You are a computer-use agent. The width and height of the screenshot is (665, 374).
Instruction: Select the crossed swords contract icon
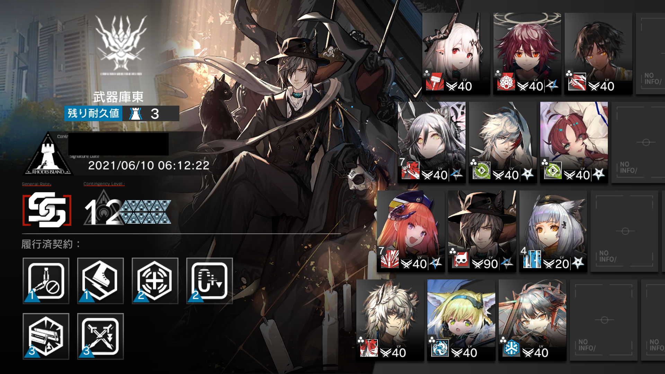click(x=100, y=336)
